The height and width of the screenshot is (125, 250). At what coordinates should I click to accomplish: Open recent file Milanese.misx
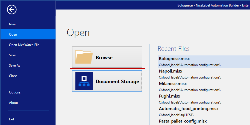point(173,84)
